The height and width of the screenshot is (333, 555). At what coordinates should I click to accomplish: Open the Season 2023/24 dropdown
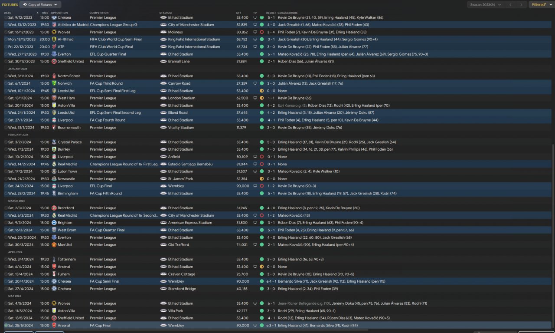pyautogui.click(x=486, y=5)
